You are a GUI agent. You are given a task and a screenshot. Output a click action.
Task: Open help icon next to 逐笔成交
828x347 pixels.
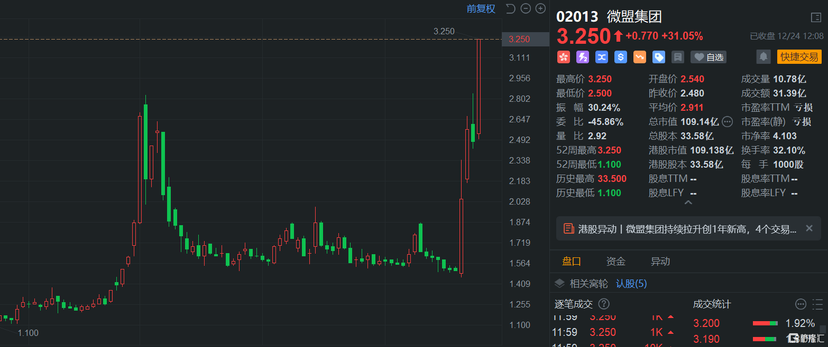coord(604,304)
